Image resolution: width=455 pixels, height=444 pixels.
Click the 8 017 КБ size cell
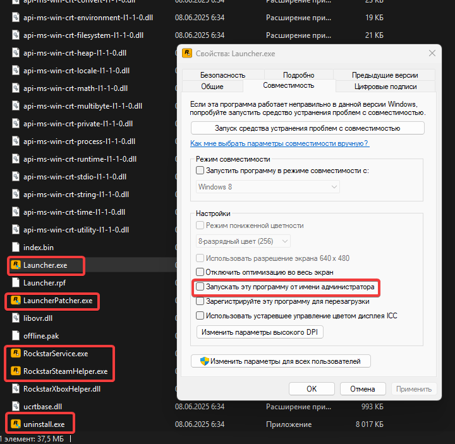pyautogui.click(x=370, y=424)
